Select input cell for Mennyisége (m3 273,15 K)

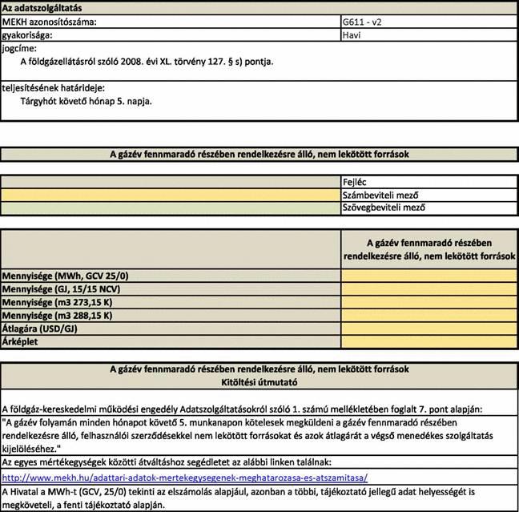429,302
